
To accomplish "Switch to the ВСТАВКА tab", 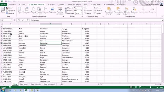I will coord(22,5).
